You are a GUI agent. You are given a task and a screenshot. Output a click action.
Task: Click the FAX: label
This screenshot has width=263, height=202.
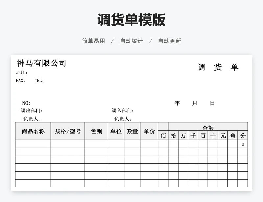pyautogui.click(x=20, y=80)
